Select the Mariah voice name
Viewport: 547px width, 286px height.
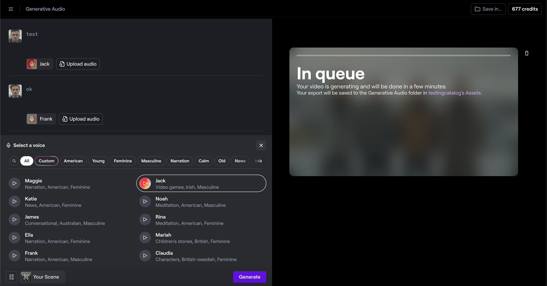pyautogui.click(x=163, y=235)
